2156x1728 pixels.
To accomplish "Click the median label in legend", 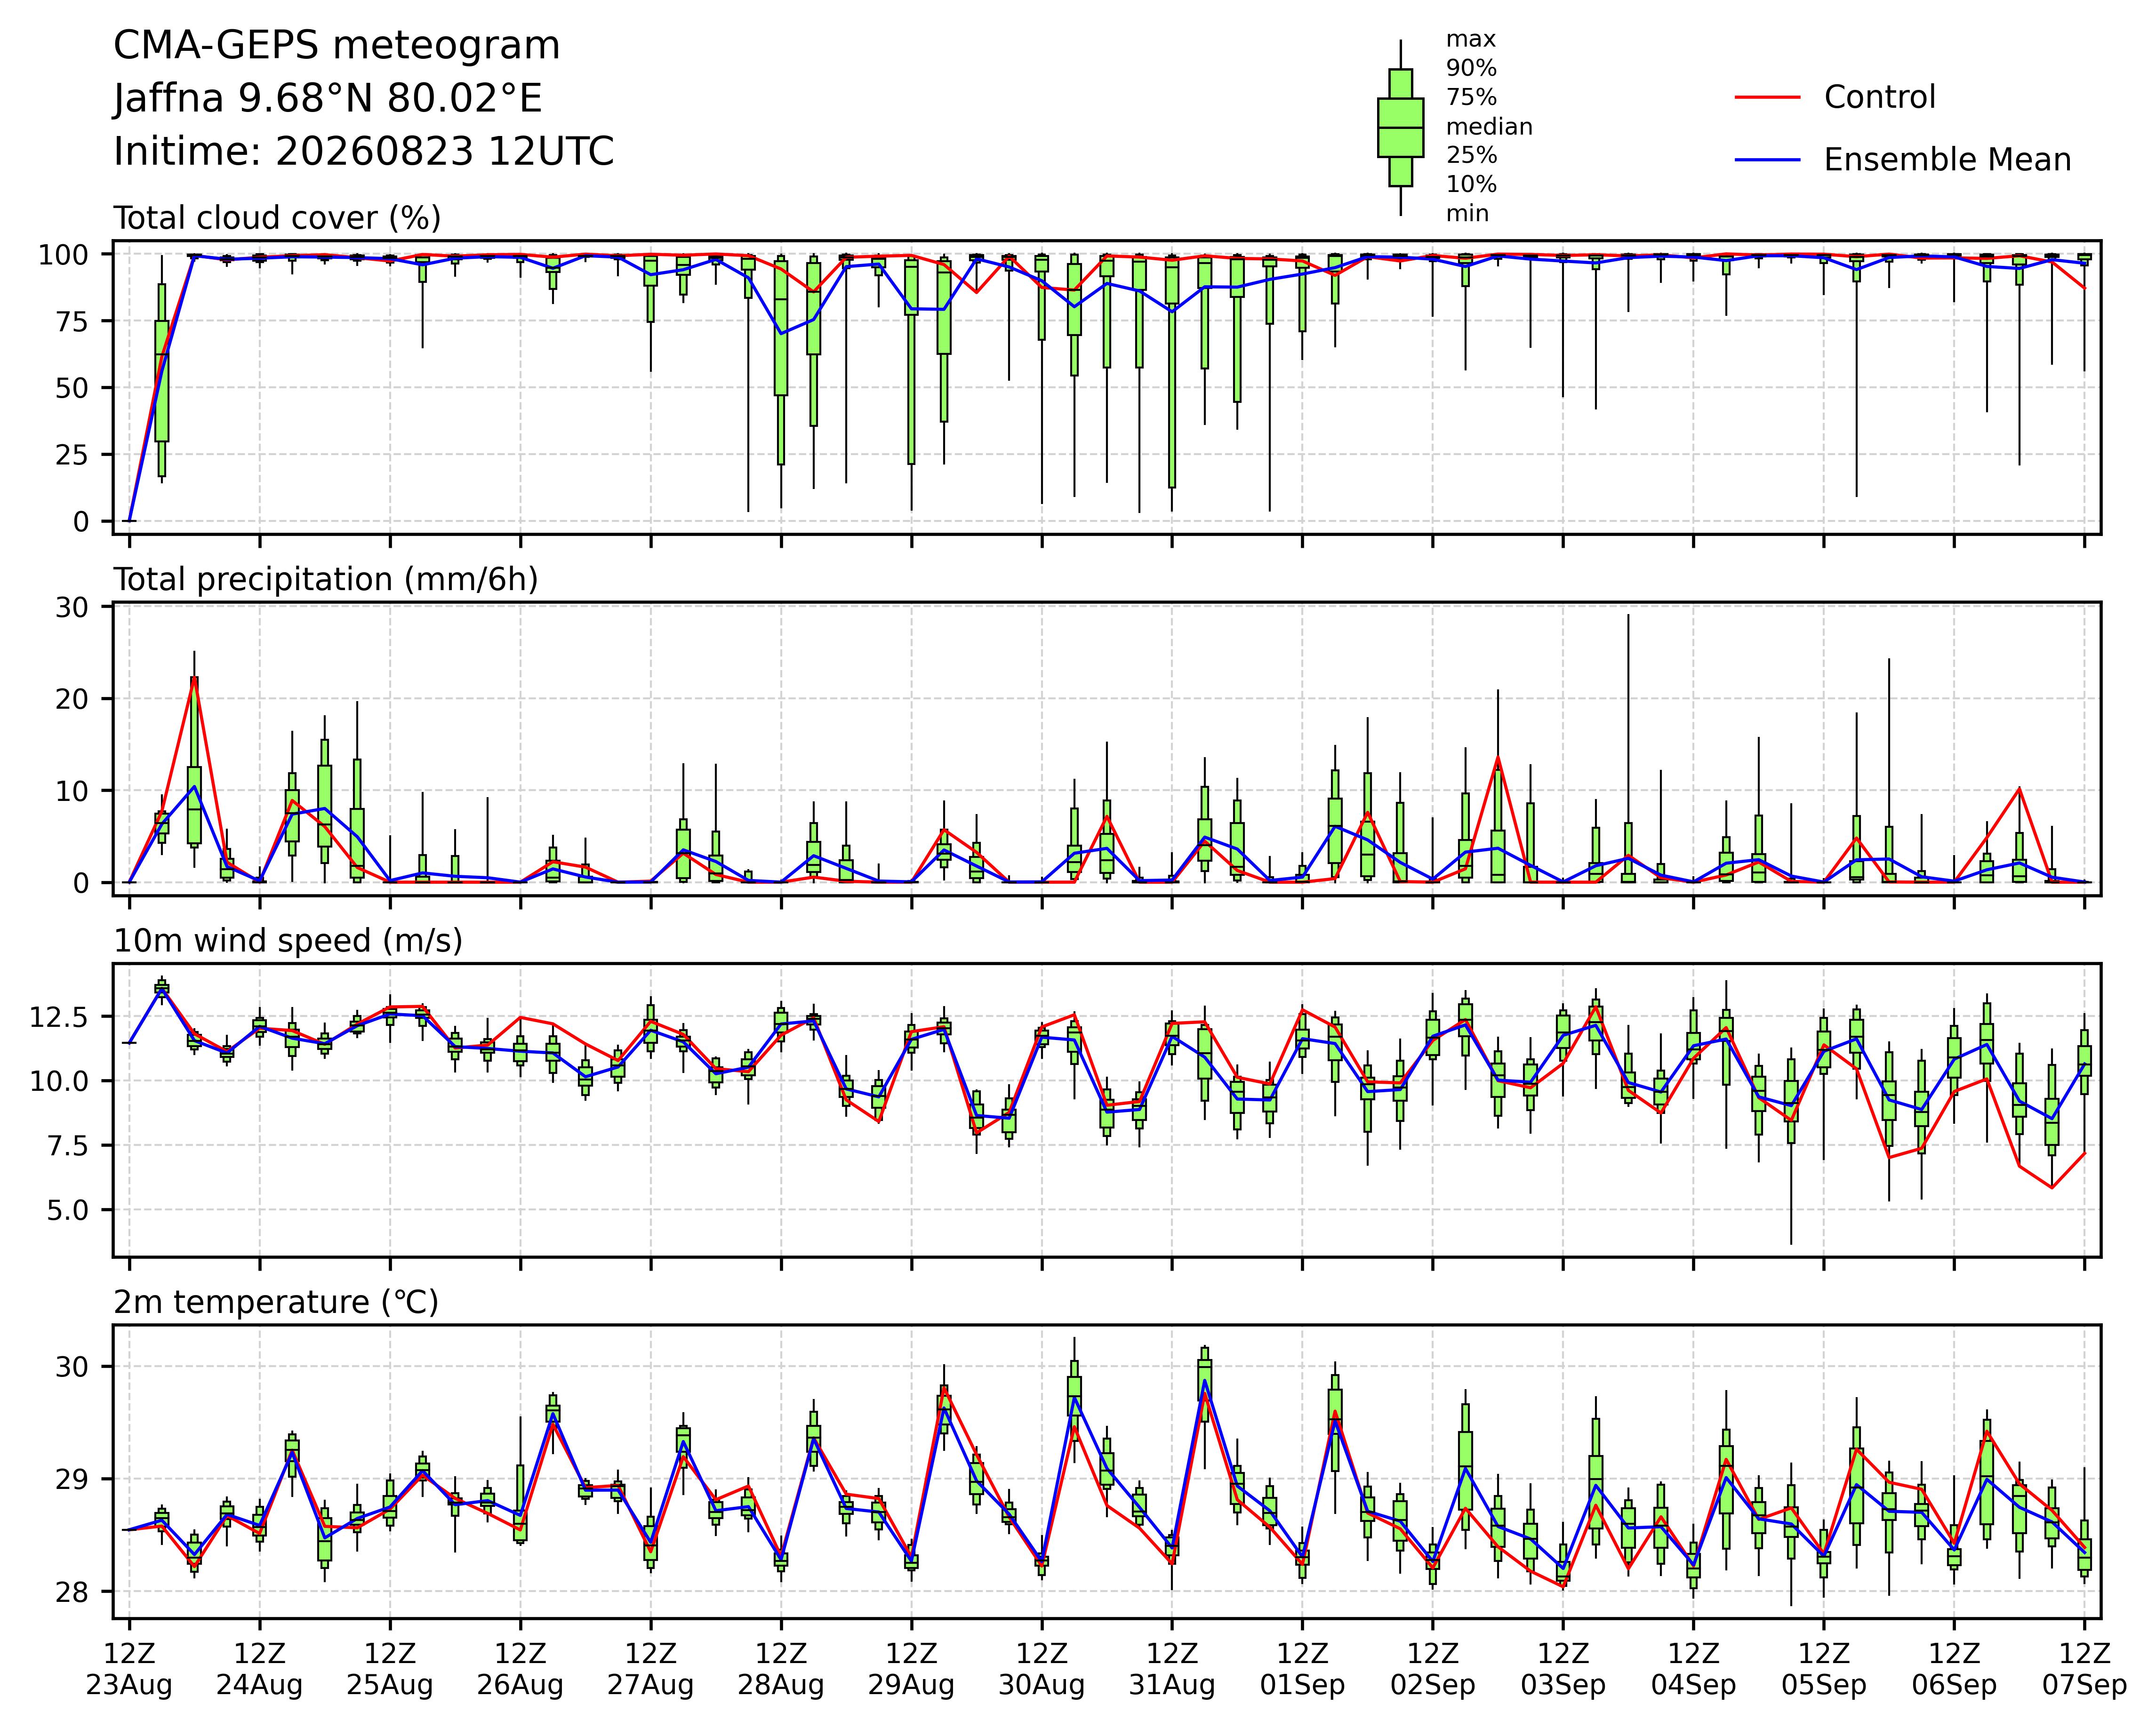I will click(1489, 127).
